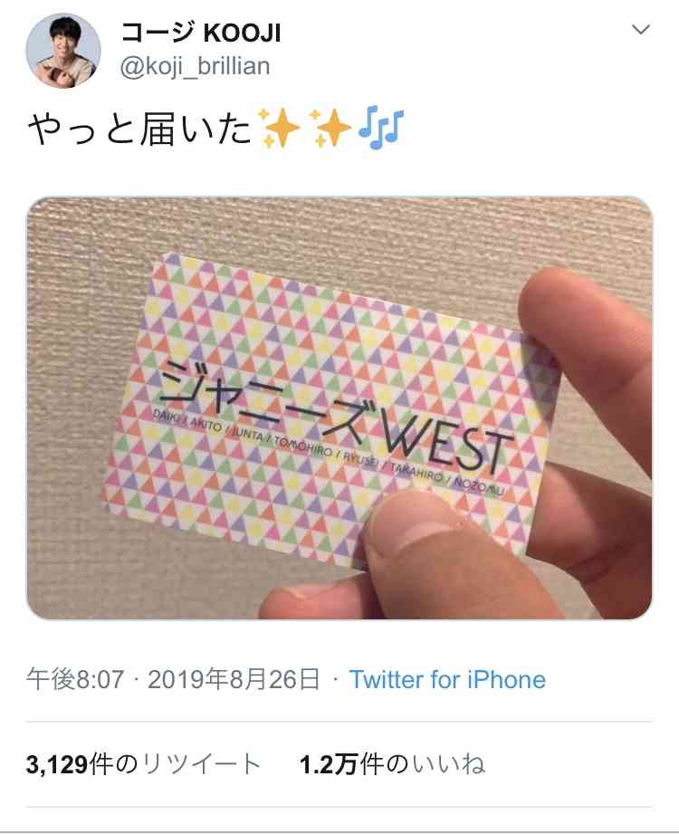Click the KOOJI text in display name
679x834 pixels.
tap(242, 34)
